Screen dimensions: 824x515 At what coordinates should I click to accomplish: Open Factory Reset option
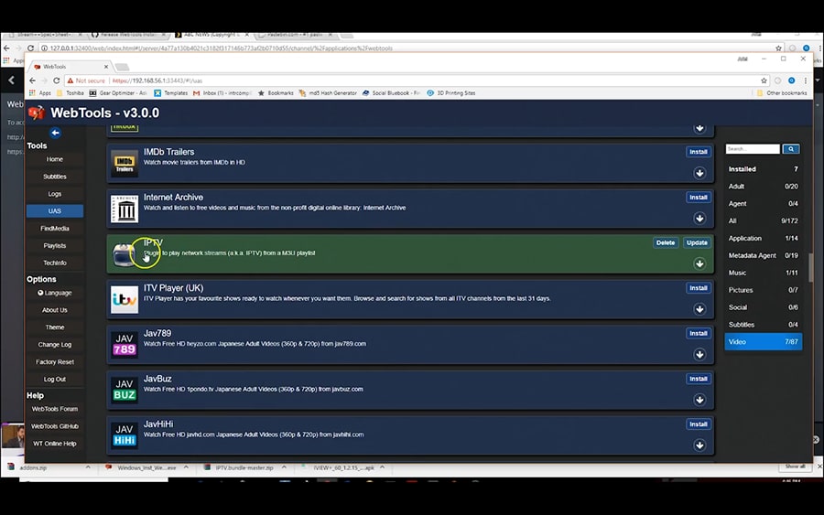point(55,361)
